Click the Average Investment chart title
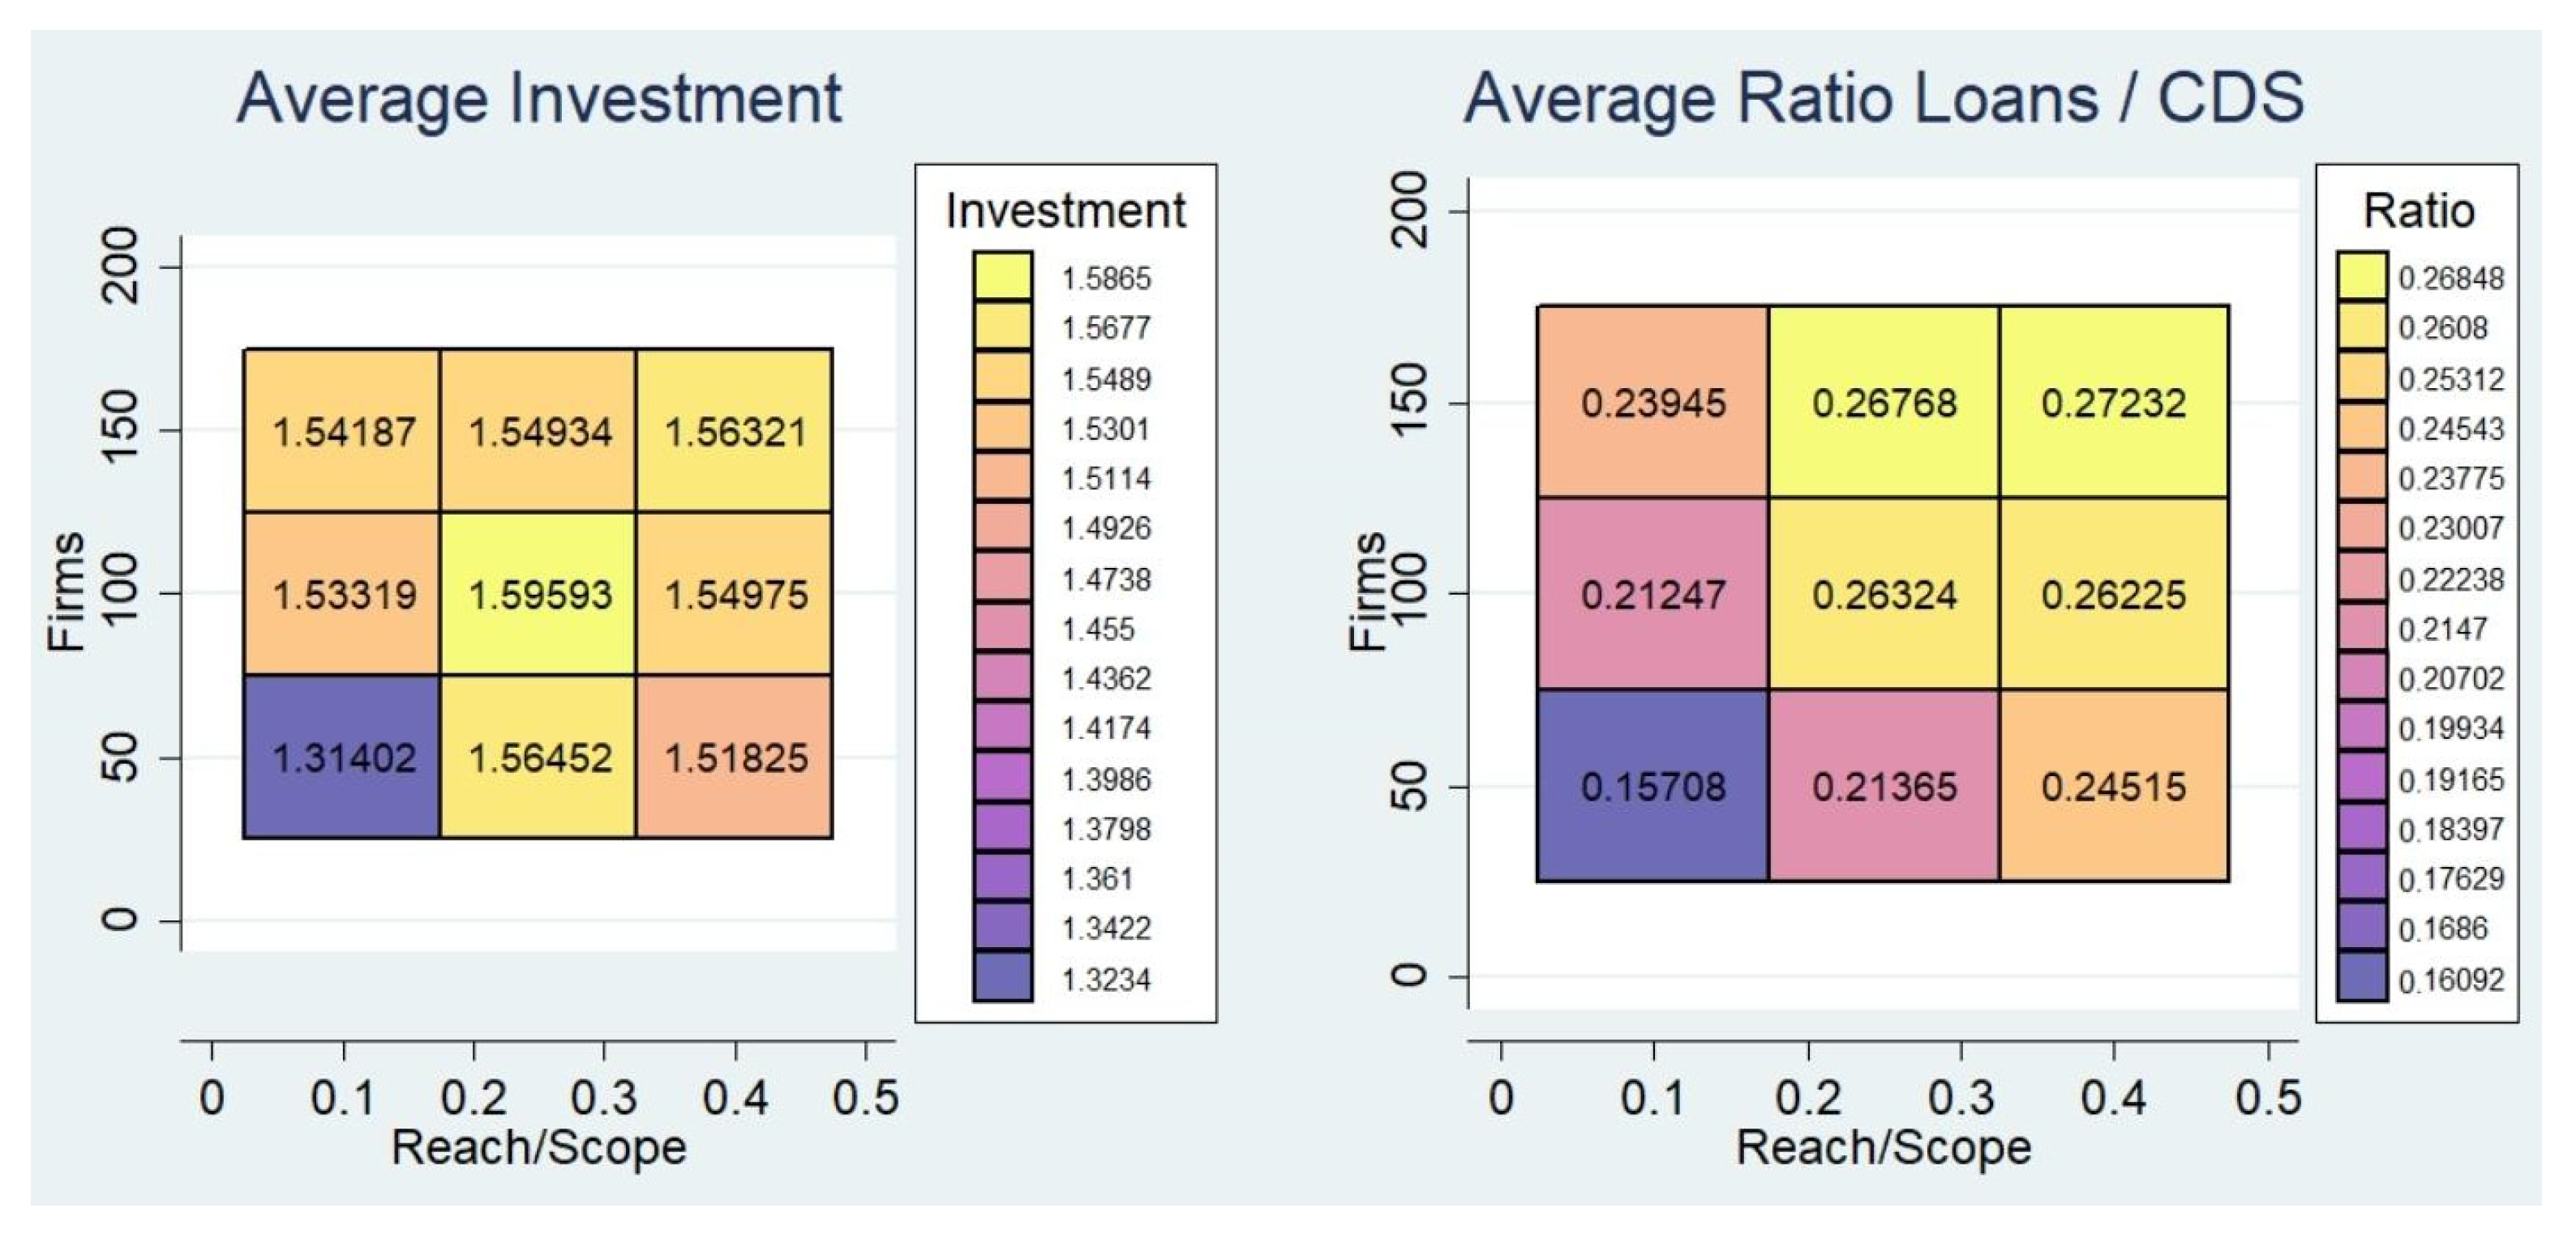2576x1238 pixels. tap(539, 99)
